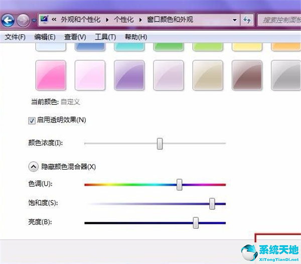Select the chocolate brown color swatch

click(247, 75)
